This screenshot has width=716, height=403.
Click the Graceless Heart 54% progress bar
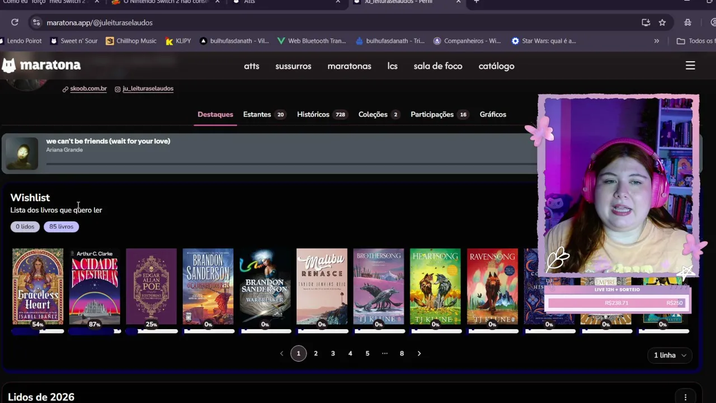point(37,331)
